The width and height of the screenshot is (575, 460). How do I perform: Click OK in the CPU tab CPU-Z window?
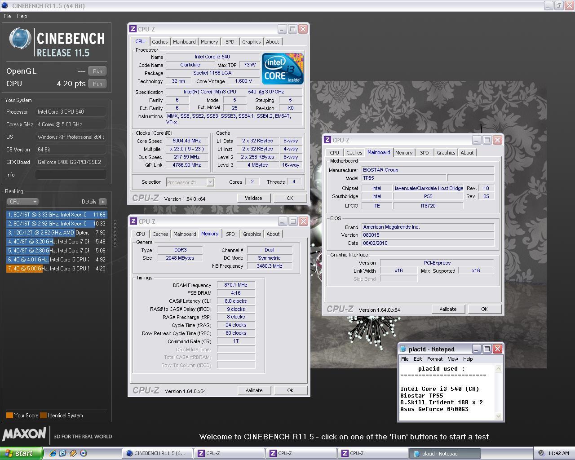pyautogui.click(x=290, y=198)
